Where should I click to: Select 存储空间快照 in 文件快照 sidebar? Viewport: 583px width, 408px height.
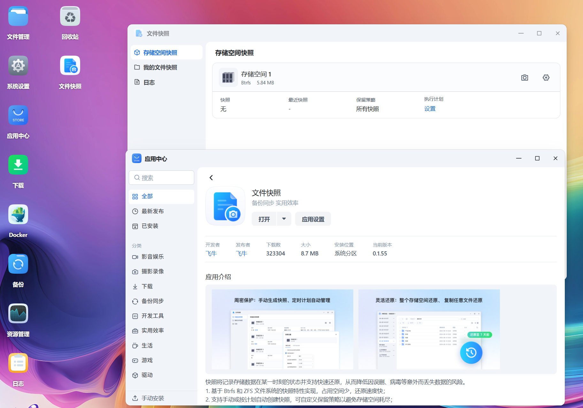(x=166, y=52)
